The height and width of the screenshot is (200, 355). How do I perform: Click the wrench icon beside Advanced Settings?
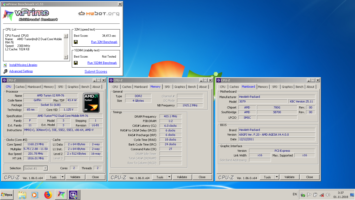pyautogui.click(x=5, y=71)
